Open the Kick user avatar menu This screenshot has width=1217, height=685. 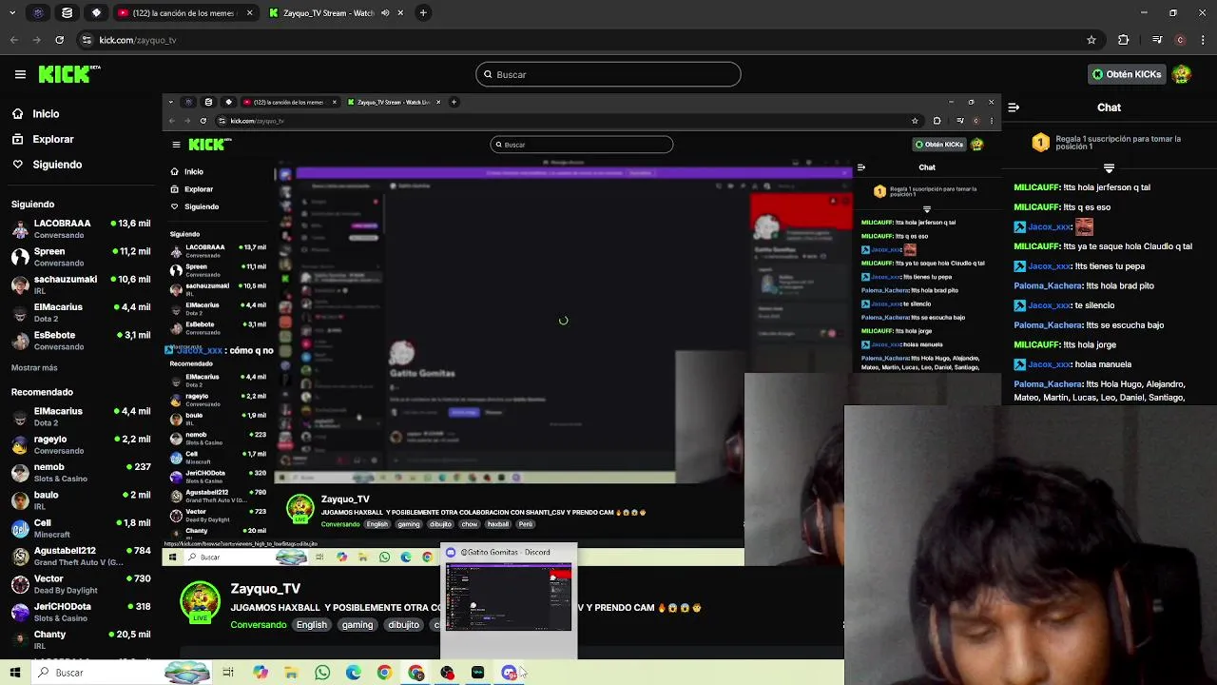[x=1182, y=74]
